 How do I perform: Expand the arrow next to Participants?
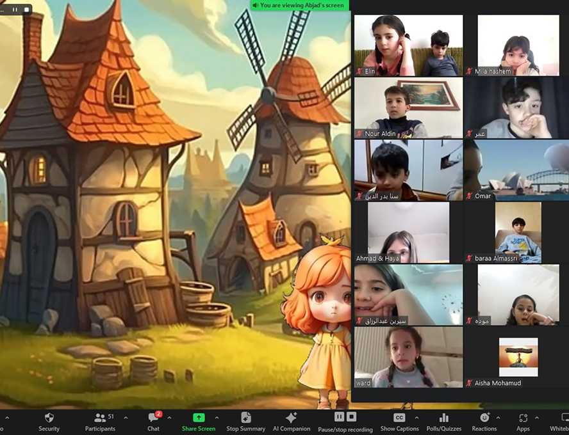click(x=126, y=417)
